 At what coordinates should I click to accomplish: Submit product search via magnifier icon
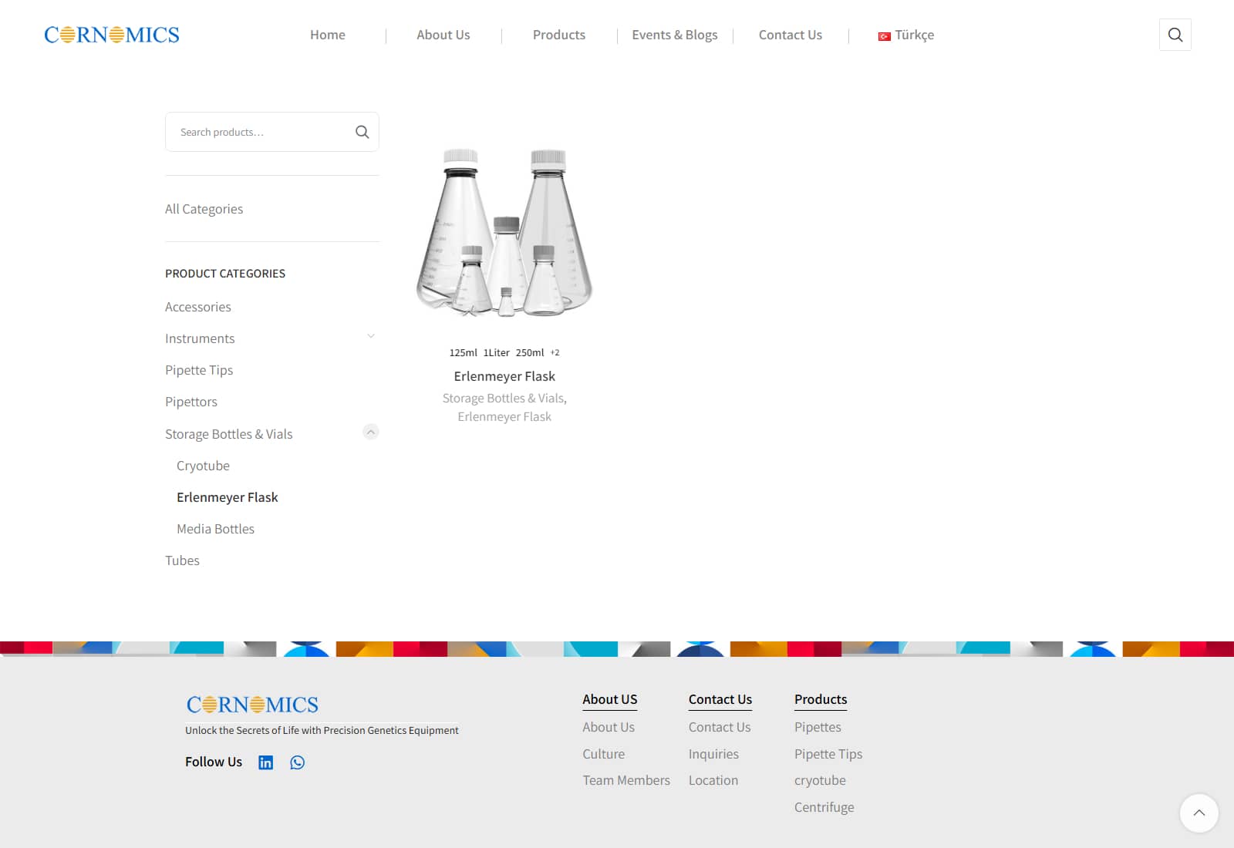[x=362, y=132]
